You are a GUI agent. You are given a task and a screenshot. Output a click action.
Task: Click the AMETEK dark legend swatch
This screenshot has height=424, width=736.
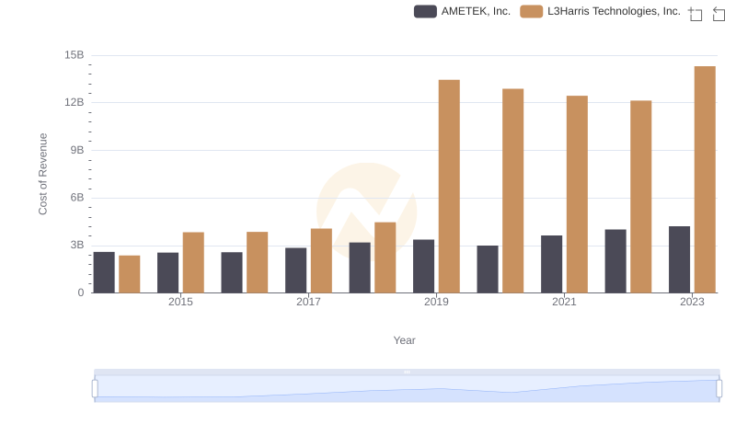[425, 11]
